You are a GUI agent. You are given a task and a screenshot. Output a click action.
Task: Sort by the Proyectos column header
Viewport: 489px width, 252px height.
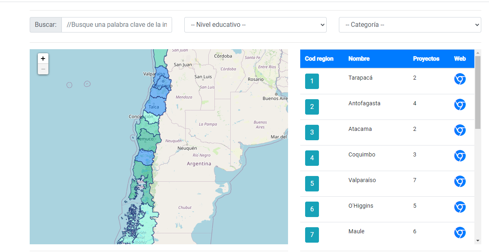coord(426,59)
